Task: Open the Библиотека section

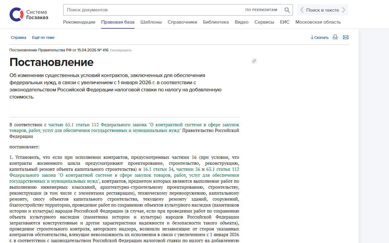Action: [216, 22]
